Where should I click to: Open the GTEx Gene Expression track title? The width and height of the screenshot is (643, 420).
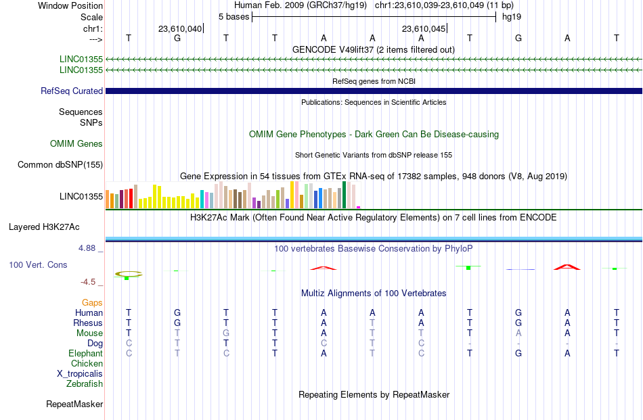click(374, 177)
